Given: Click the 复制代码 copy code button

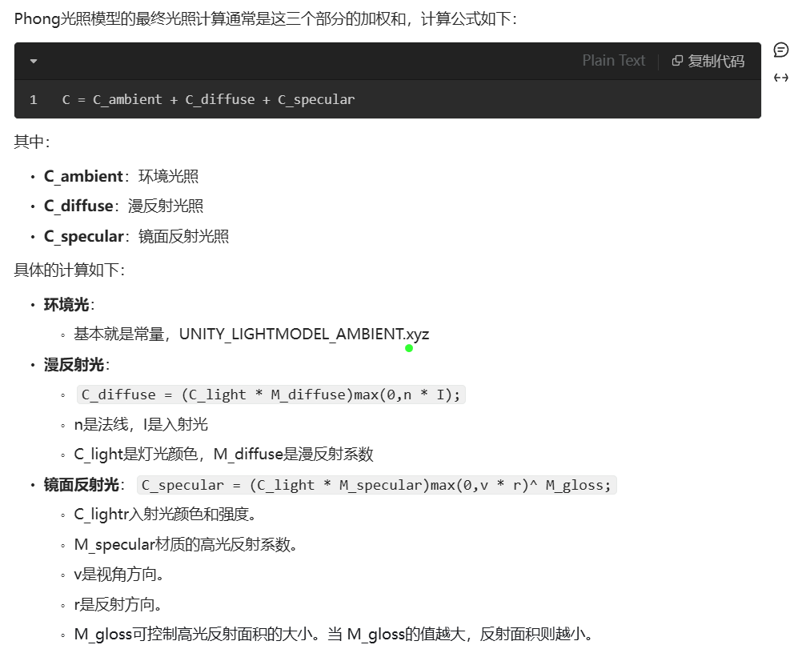Looking at the screenshot, I should [x=708, y=61].
